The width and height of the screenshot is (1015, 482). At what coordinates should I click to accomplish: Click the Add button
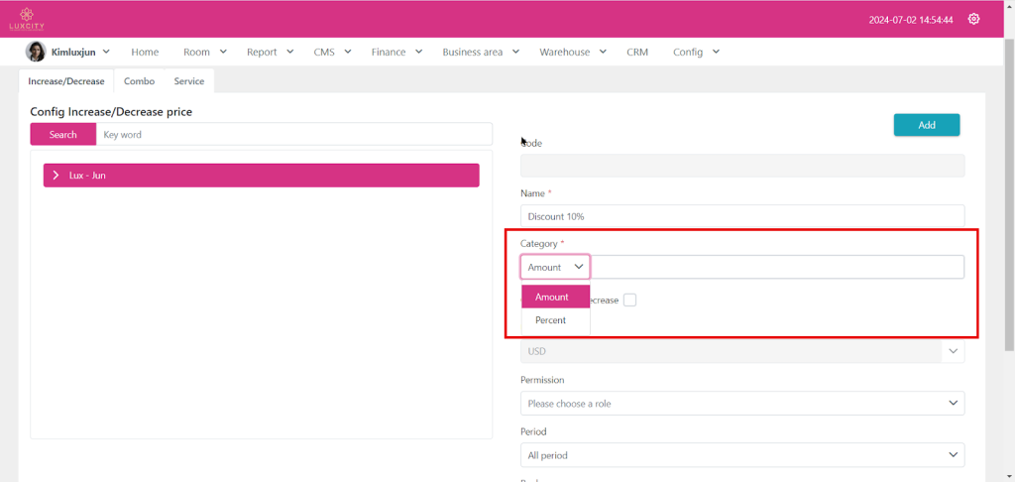tap(926, 125)
